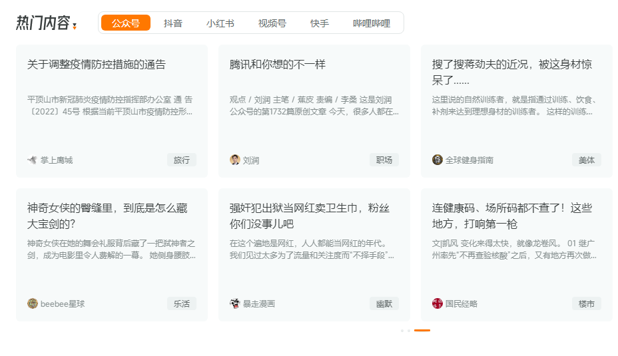Go to first carousel page dot
Screen dimensions: 618x356
(x=402, y=330)
